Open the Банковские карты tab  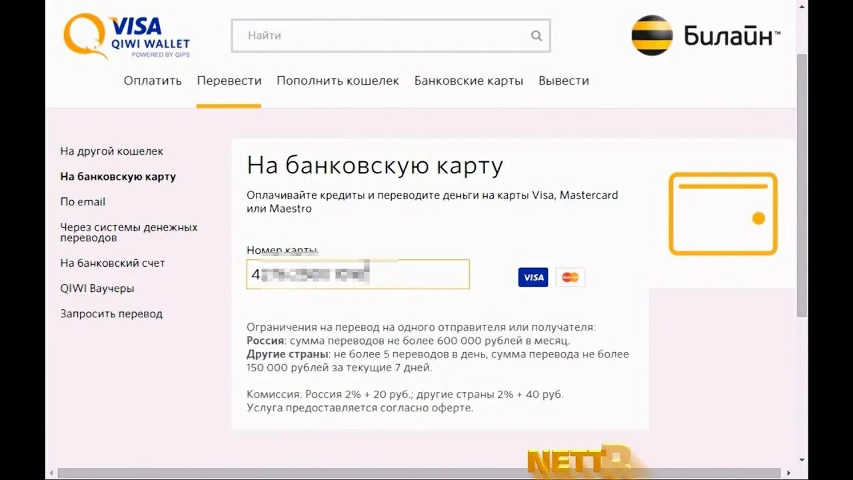click(x=468, y=81)
